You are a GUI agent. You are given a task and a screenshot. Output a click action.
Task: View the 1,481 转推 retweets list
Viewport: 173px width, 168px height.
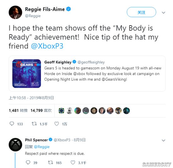(18, 110)
